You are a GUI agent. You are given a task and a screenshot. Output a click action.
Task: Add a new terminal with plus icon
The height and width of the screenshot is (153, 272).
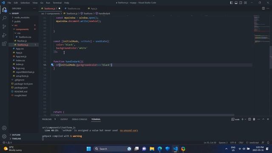pos(243,119)
